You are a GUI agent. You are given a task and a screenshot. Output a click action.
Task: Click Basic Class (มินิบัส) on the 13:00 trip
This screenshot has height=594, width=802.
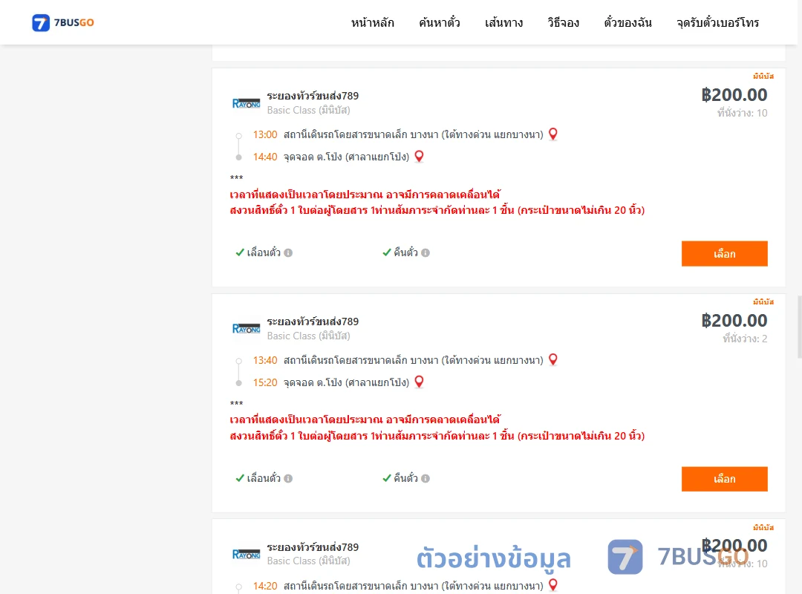click(308, 110)
